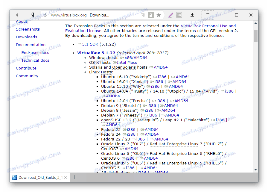Open Technical docs sidebar link
This screenshot has width=268, height=192.
(35, 61)
